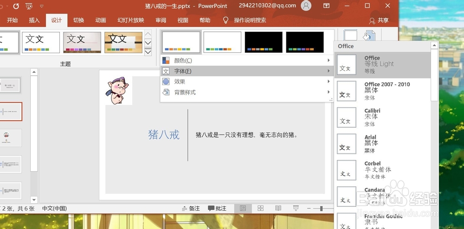The height and width of the screenshot is (229, 464).
Task: Click the redo arrow in quick access toolbar
Action: coord(16,6)
